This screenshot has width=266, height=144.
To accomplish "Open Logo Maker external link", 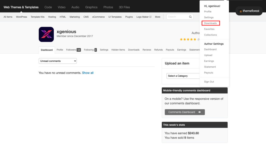I will pyautogui.click(x=144, y=17).
